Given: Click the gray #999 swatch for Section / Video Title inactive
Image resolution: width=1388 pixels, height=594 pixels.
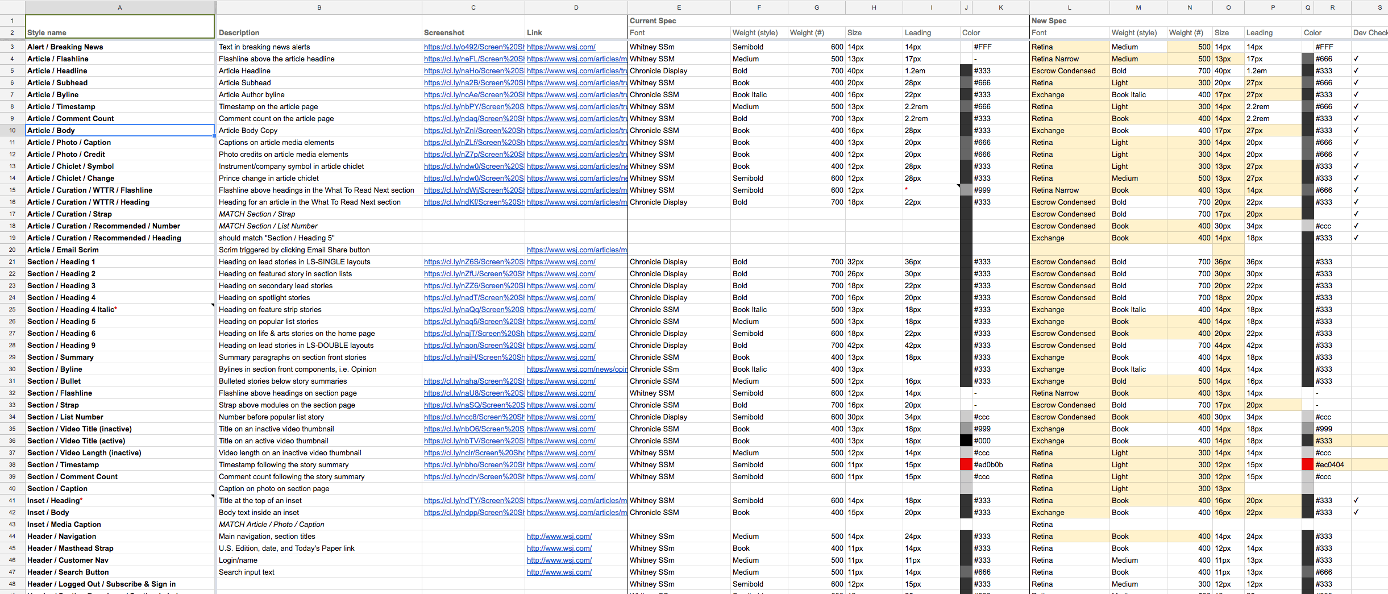Looking at the screenshot, I should pos(966,429).
